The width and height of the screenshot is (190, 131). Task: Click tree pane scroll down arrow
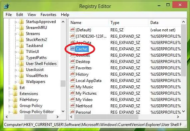tap(63, 111)
